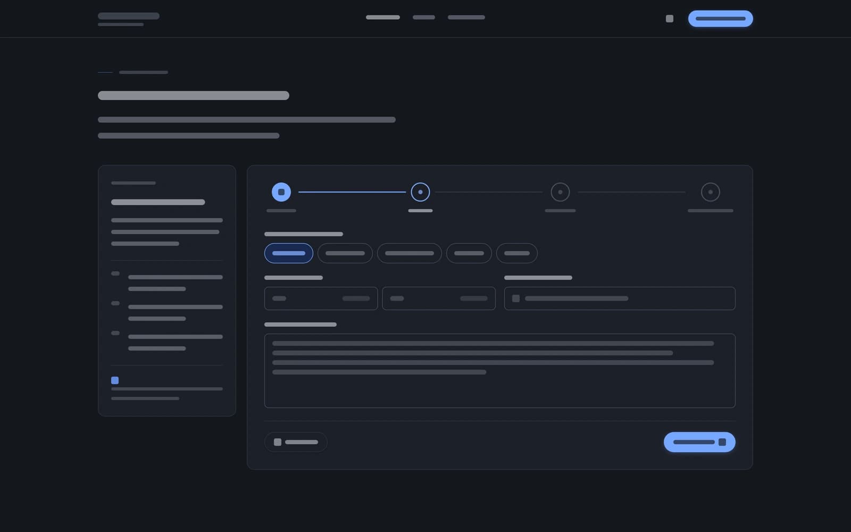Choose the widest, third chip option
The width and height of the screenshot is (851, 532).
(x=410, y=253)
